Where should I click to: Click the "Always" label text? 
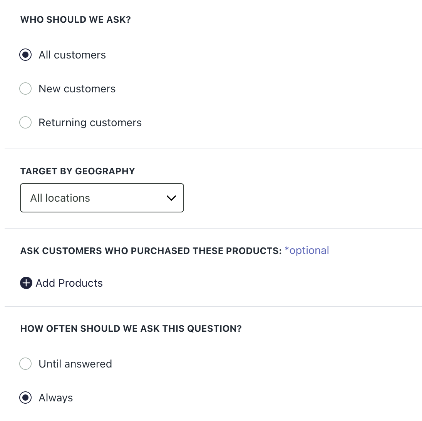56,398
